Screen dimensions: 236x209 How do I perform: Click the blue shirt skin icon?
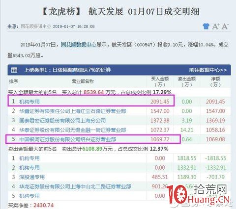point(206,26)
